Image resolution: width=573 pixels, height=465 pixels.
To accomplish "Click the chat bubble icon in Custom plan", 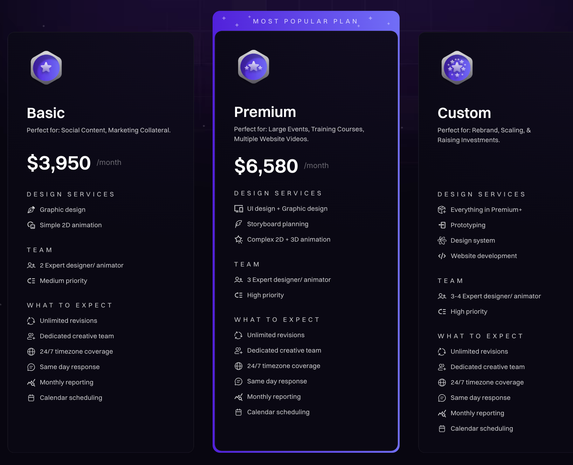I will click(442, 398).
